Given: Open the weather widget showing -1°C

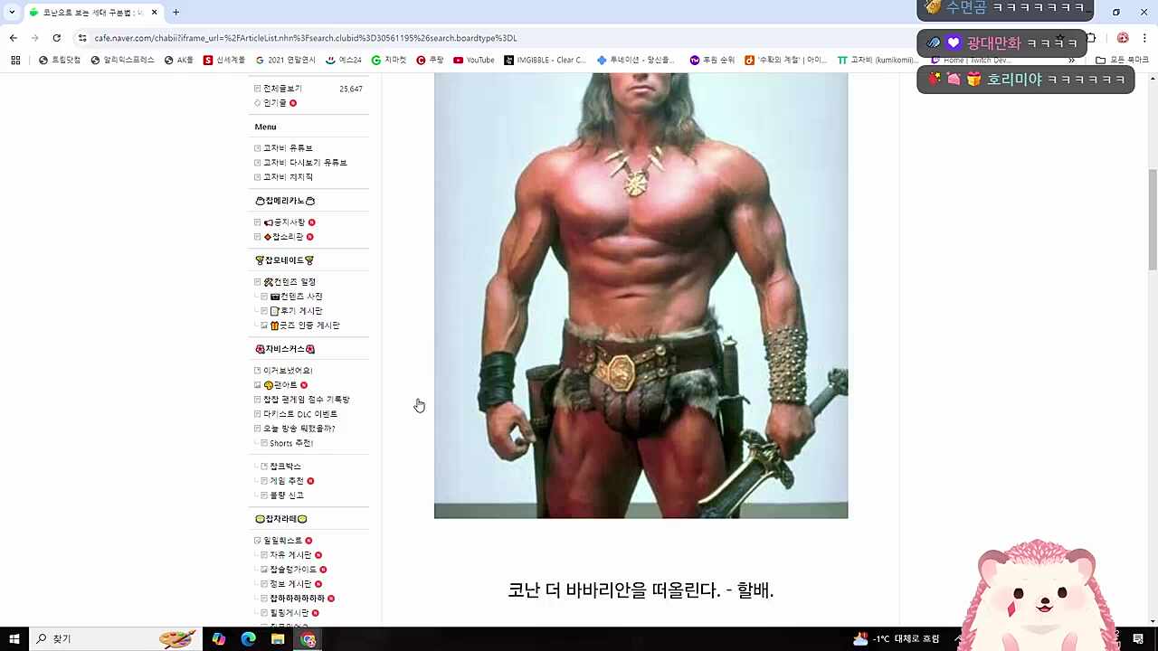Looking at the screenshot, I should click(896, 639).
